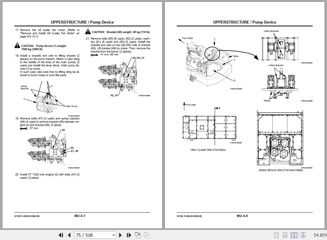Image resolution: width=327 pixels, height=240 pixels.
Task: Jump to the last page
Action: 129,235
